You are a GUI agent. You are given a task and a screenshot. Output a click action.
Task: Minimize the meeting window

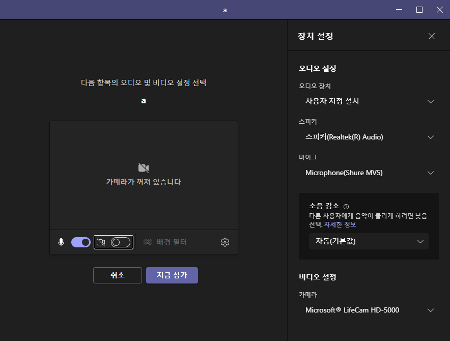[x=399, y=10]
